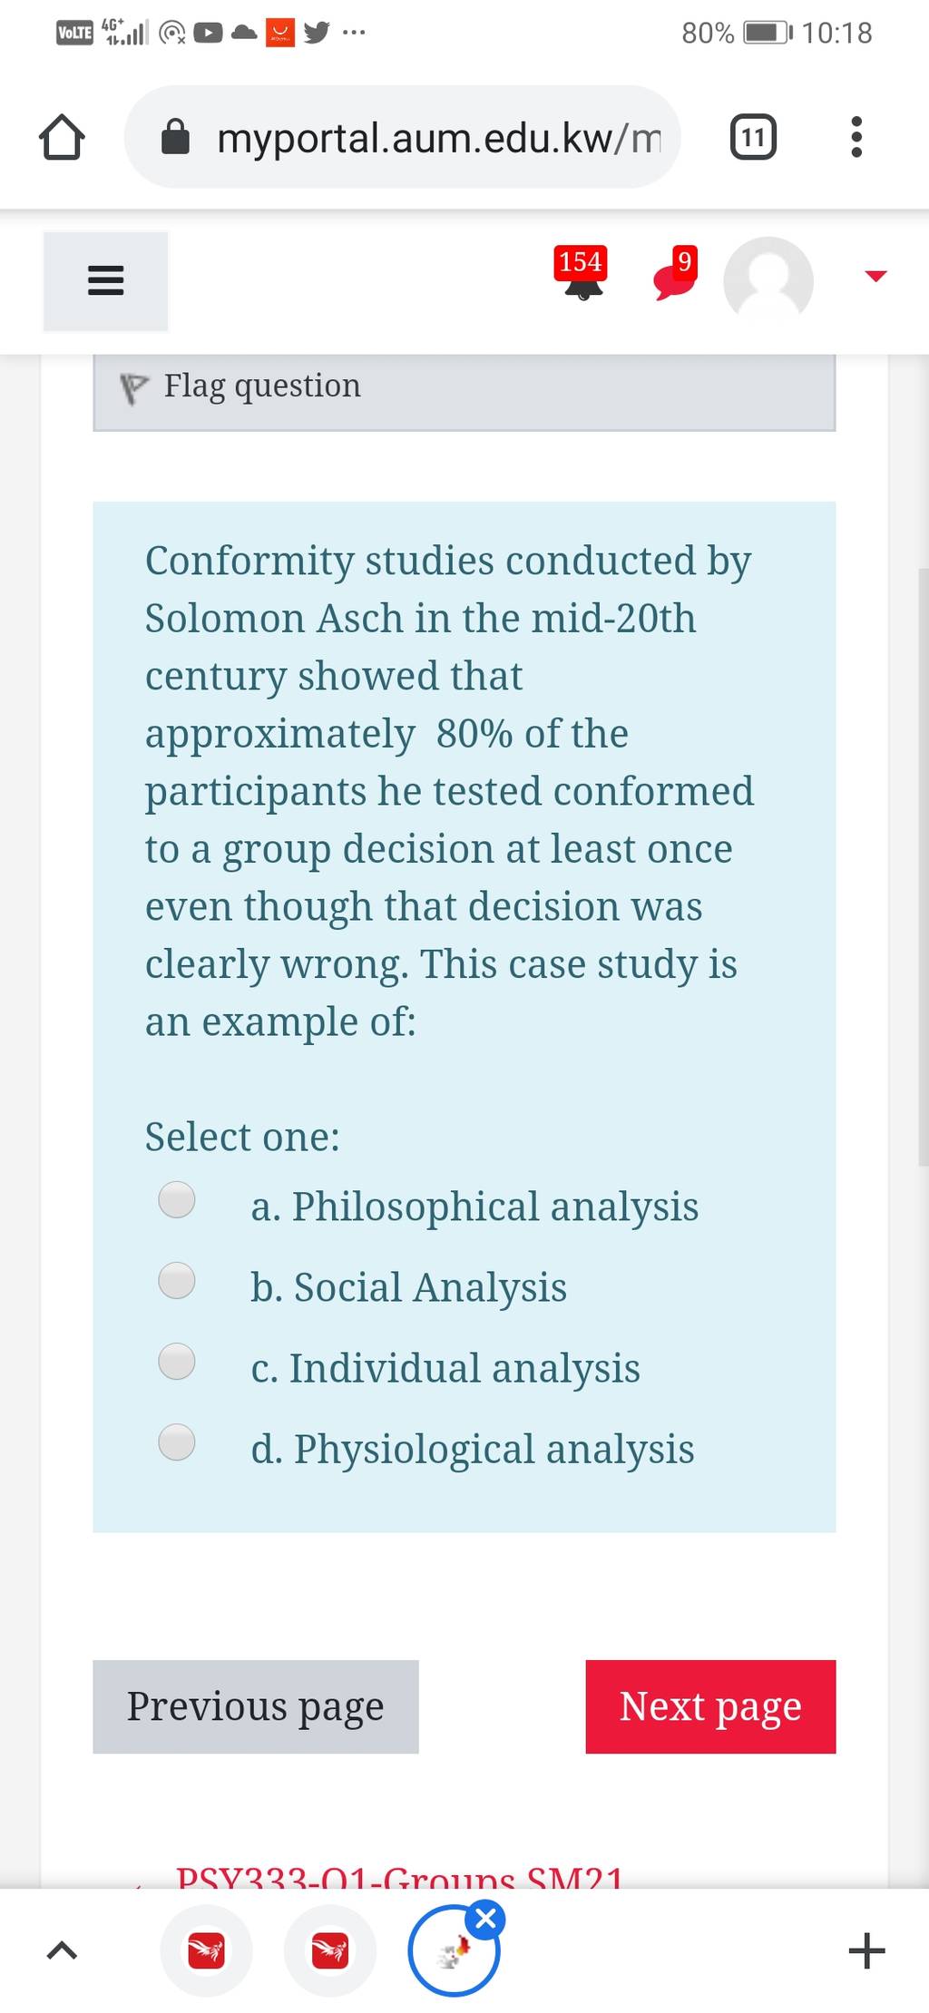Expand the bottom toolbar chevron
This screenshot has width=929, height=2013.
click(x=62, y=1950)
